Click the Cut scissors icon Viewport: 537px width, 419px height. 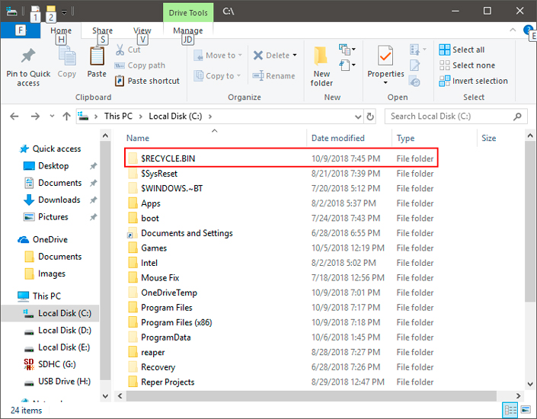pos(120,50)
